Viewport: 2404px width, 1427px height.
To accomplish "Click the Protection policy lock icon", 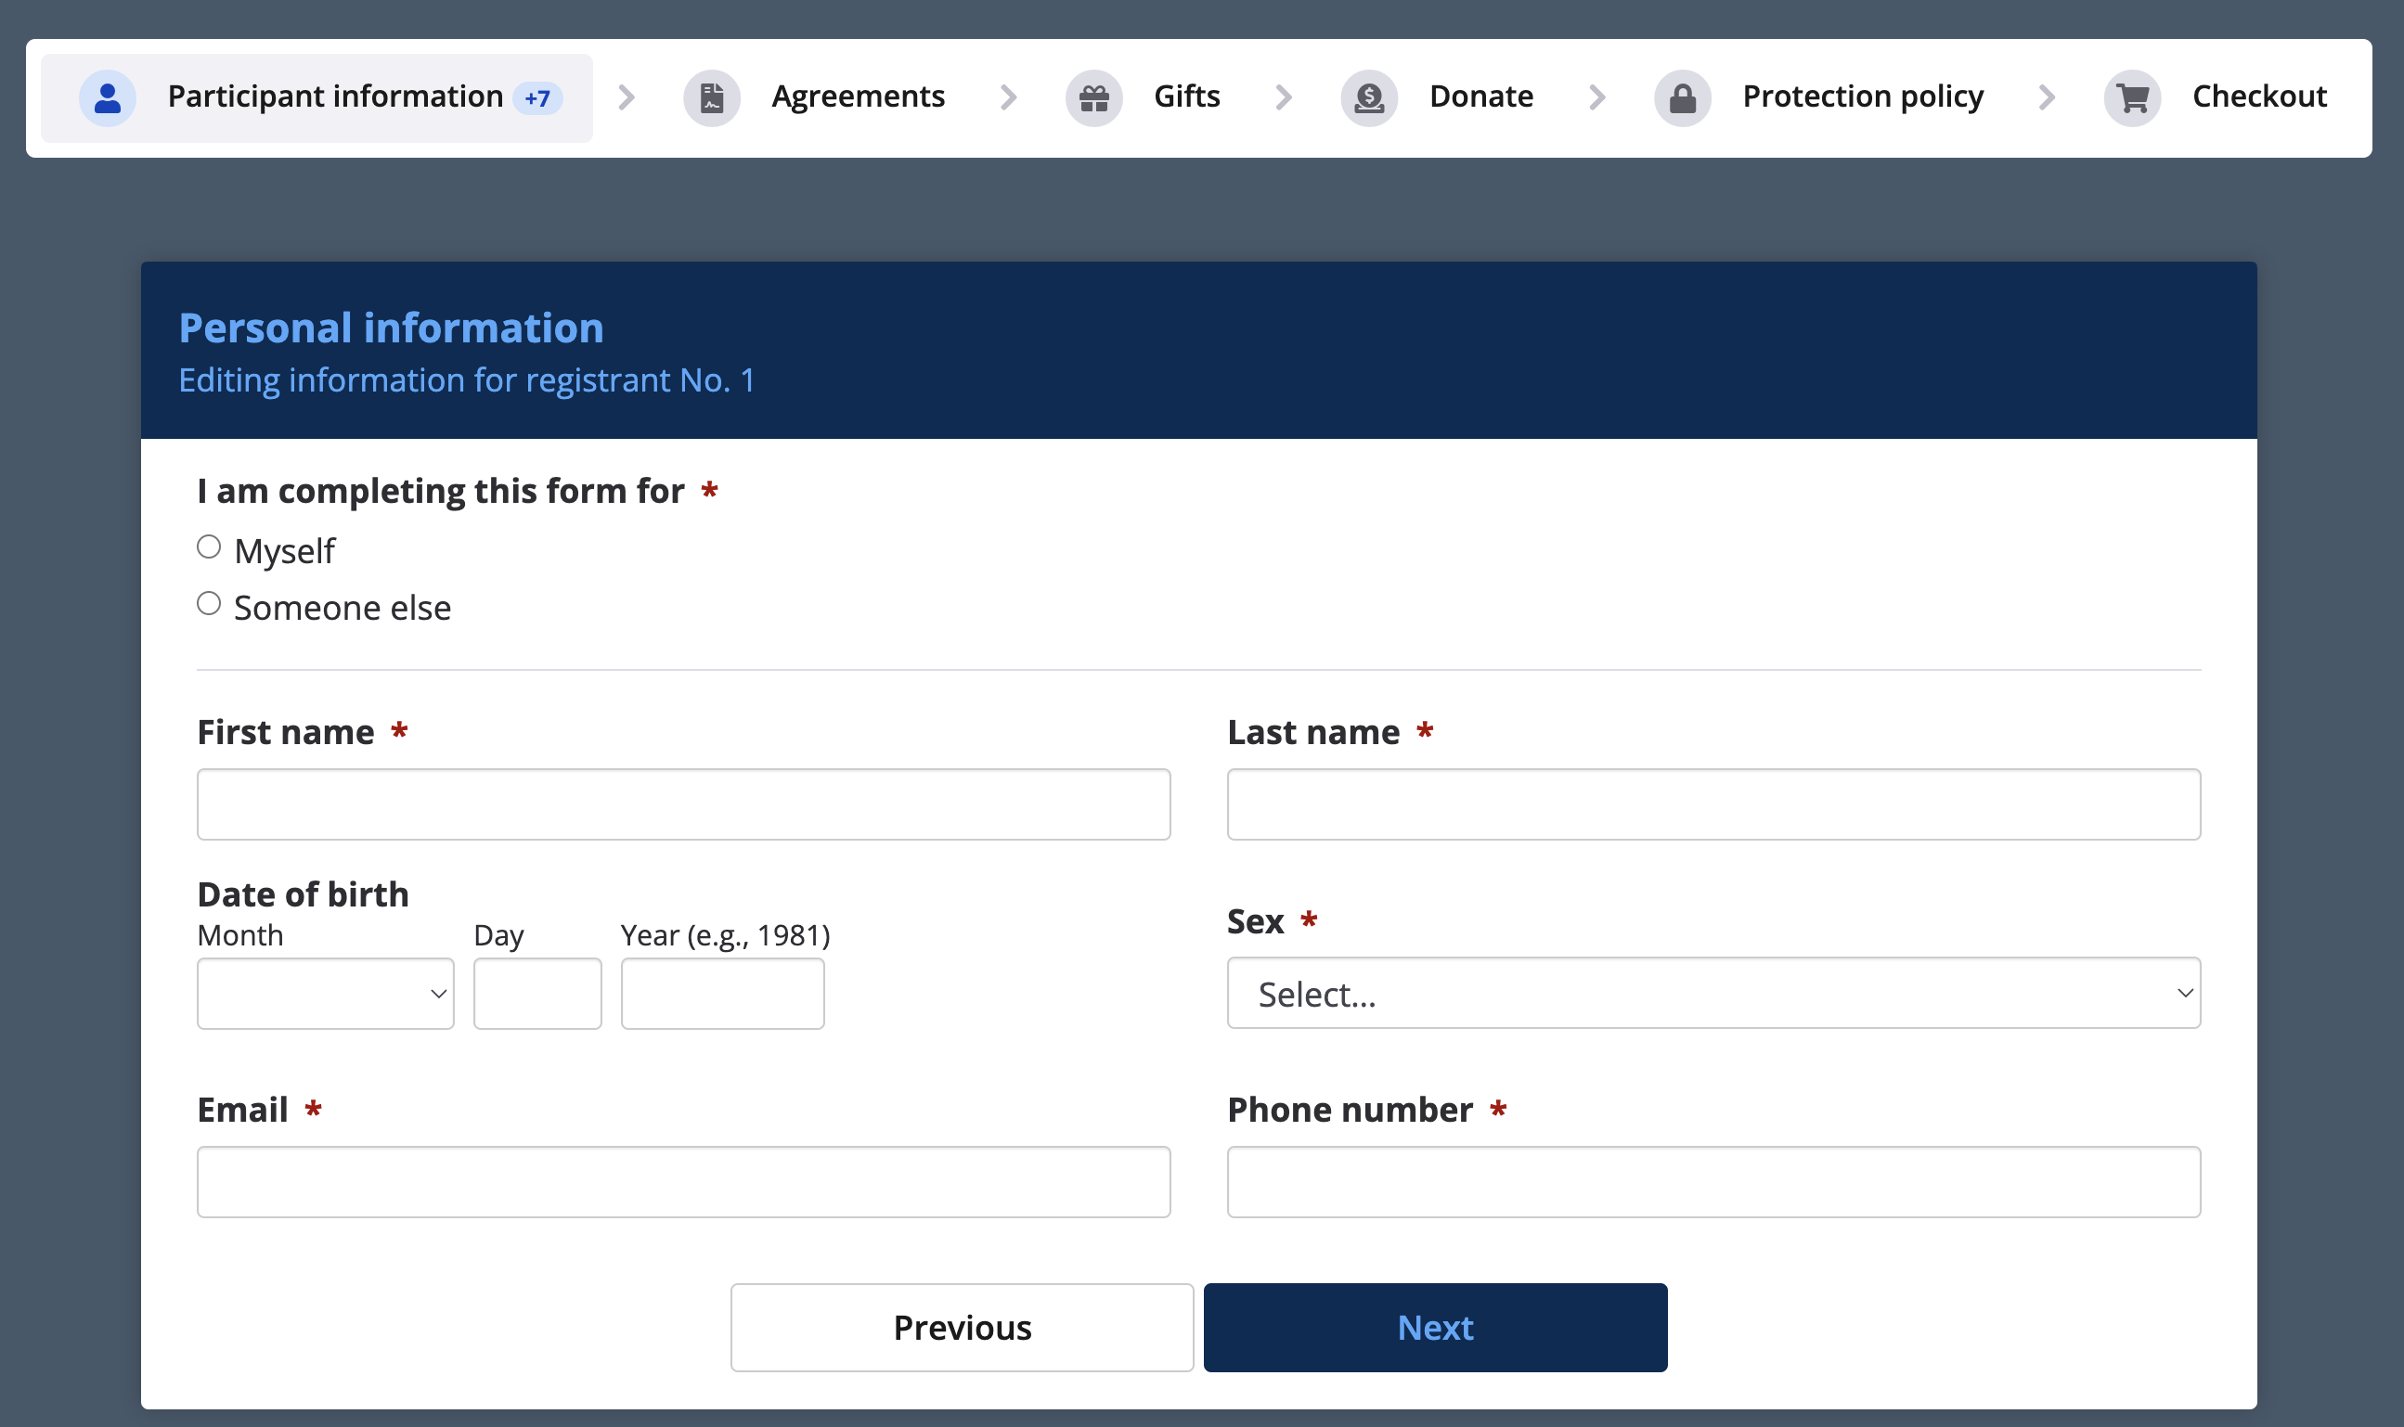I will click(1682, 98).
